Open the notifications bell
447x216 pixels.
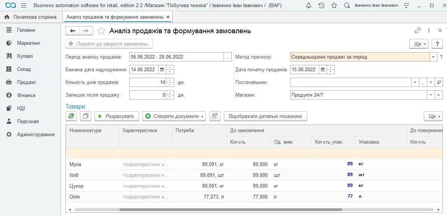[x=308, y=6]
